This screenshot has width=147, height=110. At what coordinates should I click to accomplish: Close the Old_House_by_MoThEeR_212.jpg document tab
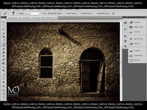(x=56, y=18)
